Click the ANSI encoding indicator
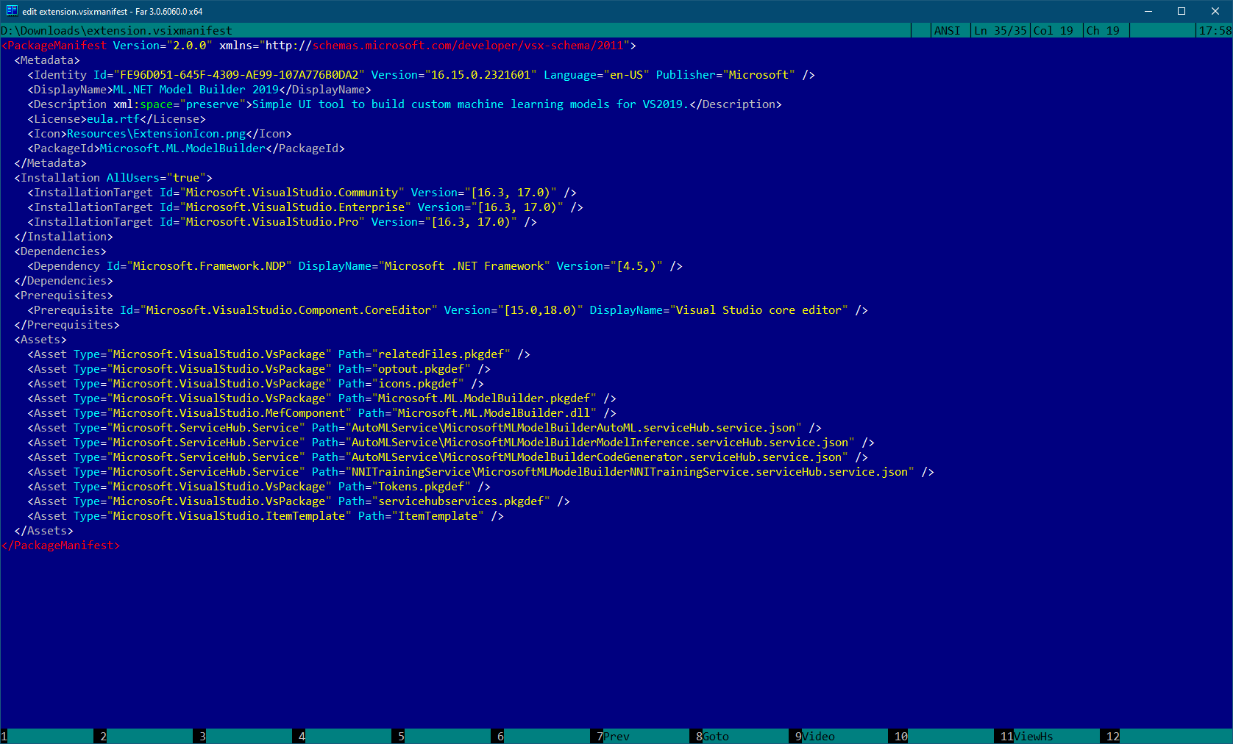1233x744 pixels. point(948,31)
